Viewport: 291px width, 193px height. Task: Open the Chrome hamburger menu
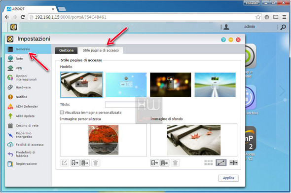284,17
